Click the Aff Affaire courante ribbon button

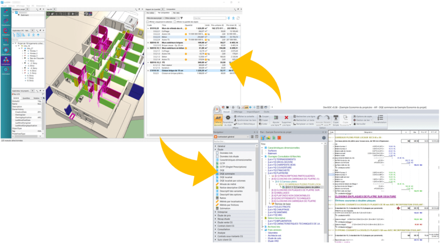pos(218,120)
